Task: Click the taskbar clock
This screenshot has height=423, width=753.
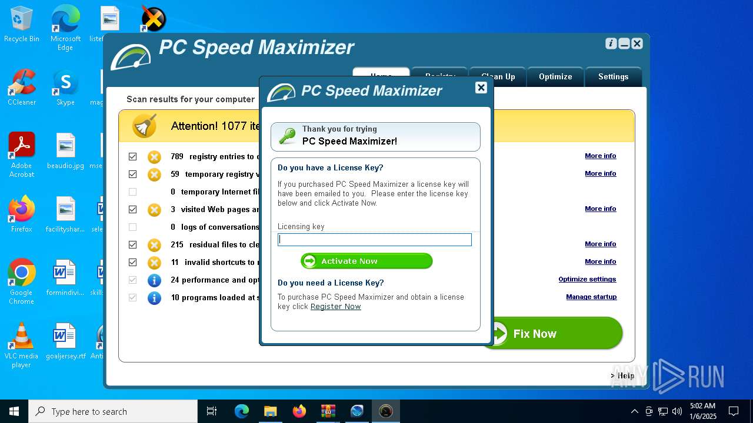Action: [x=703, y=411]
